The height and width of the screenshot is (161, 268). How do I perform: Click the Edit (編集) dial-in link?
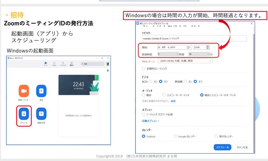pyautogui.click(x=173, y=101)
